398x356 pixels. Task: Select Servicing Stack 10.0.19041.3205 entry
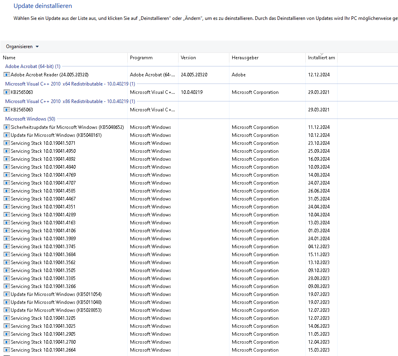43,318
